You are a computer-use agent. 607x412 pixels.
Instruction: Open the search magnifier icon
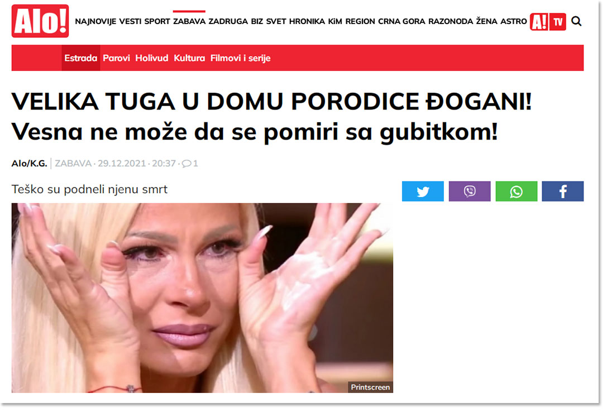[576, 21]
